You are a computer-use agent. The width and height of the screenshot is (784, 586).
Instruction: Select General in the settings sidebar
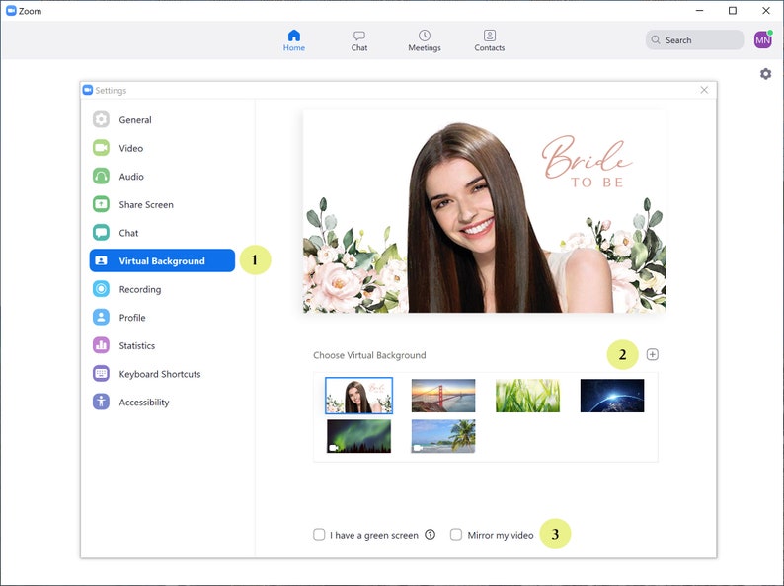(x=162, y=120)
